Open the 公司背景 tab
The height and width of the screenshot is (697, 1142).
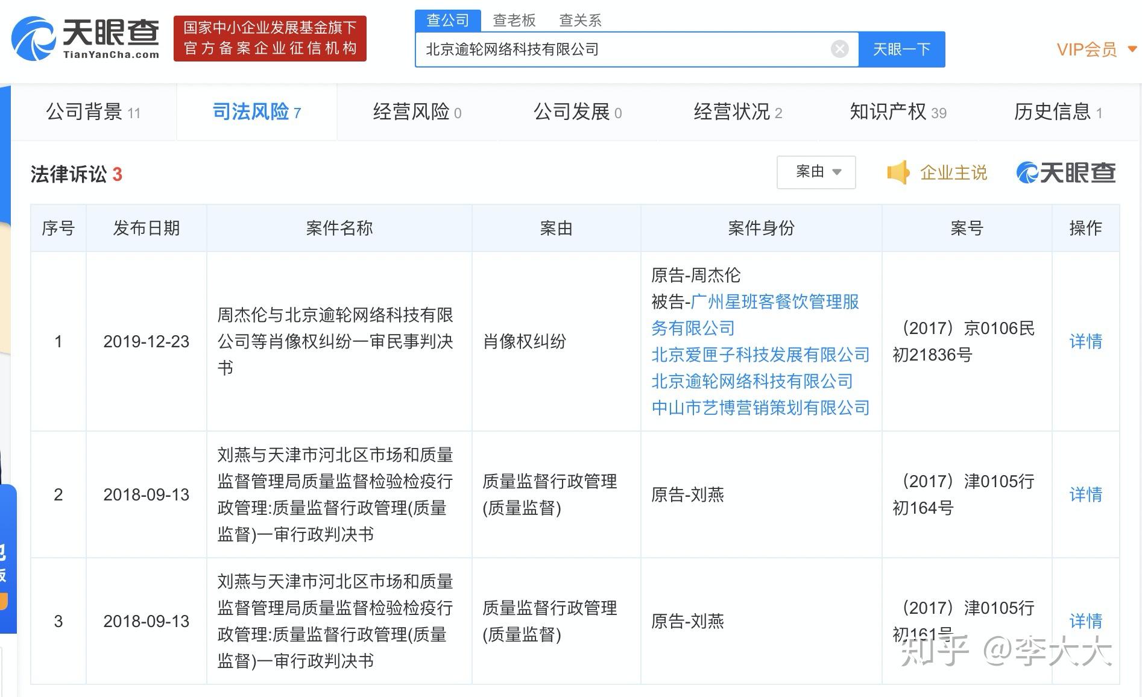[93, 112]
